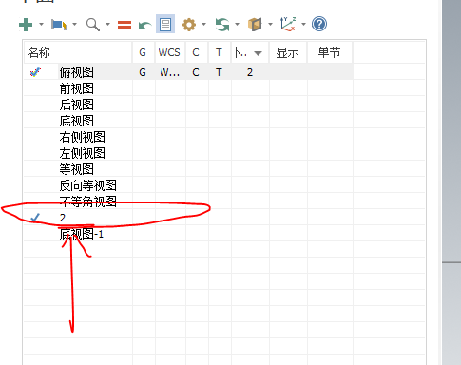Click the green undo arrow icon
The image size is (461, 365).
tap(145, 25)
